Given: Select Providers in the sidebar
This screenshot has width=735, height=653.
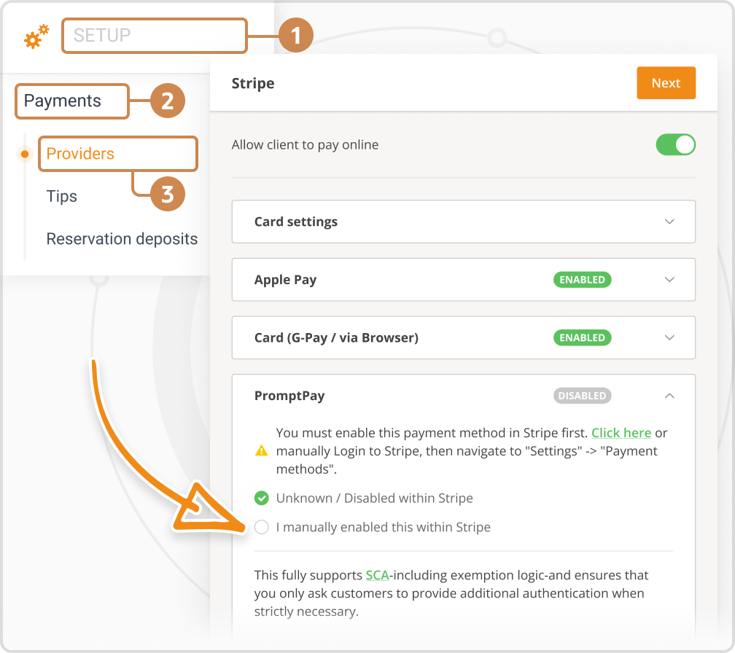Looking at the screenshot, I should 82,154.
